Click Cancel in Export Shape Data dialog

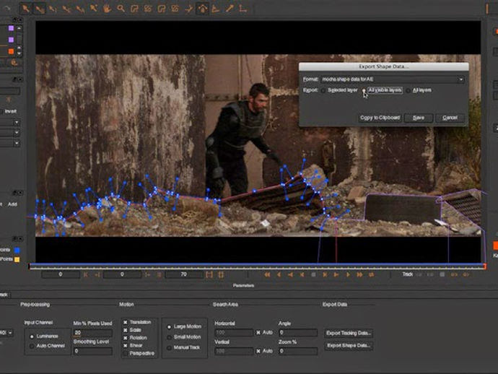point(450,118)
